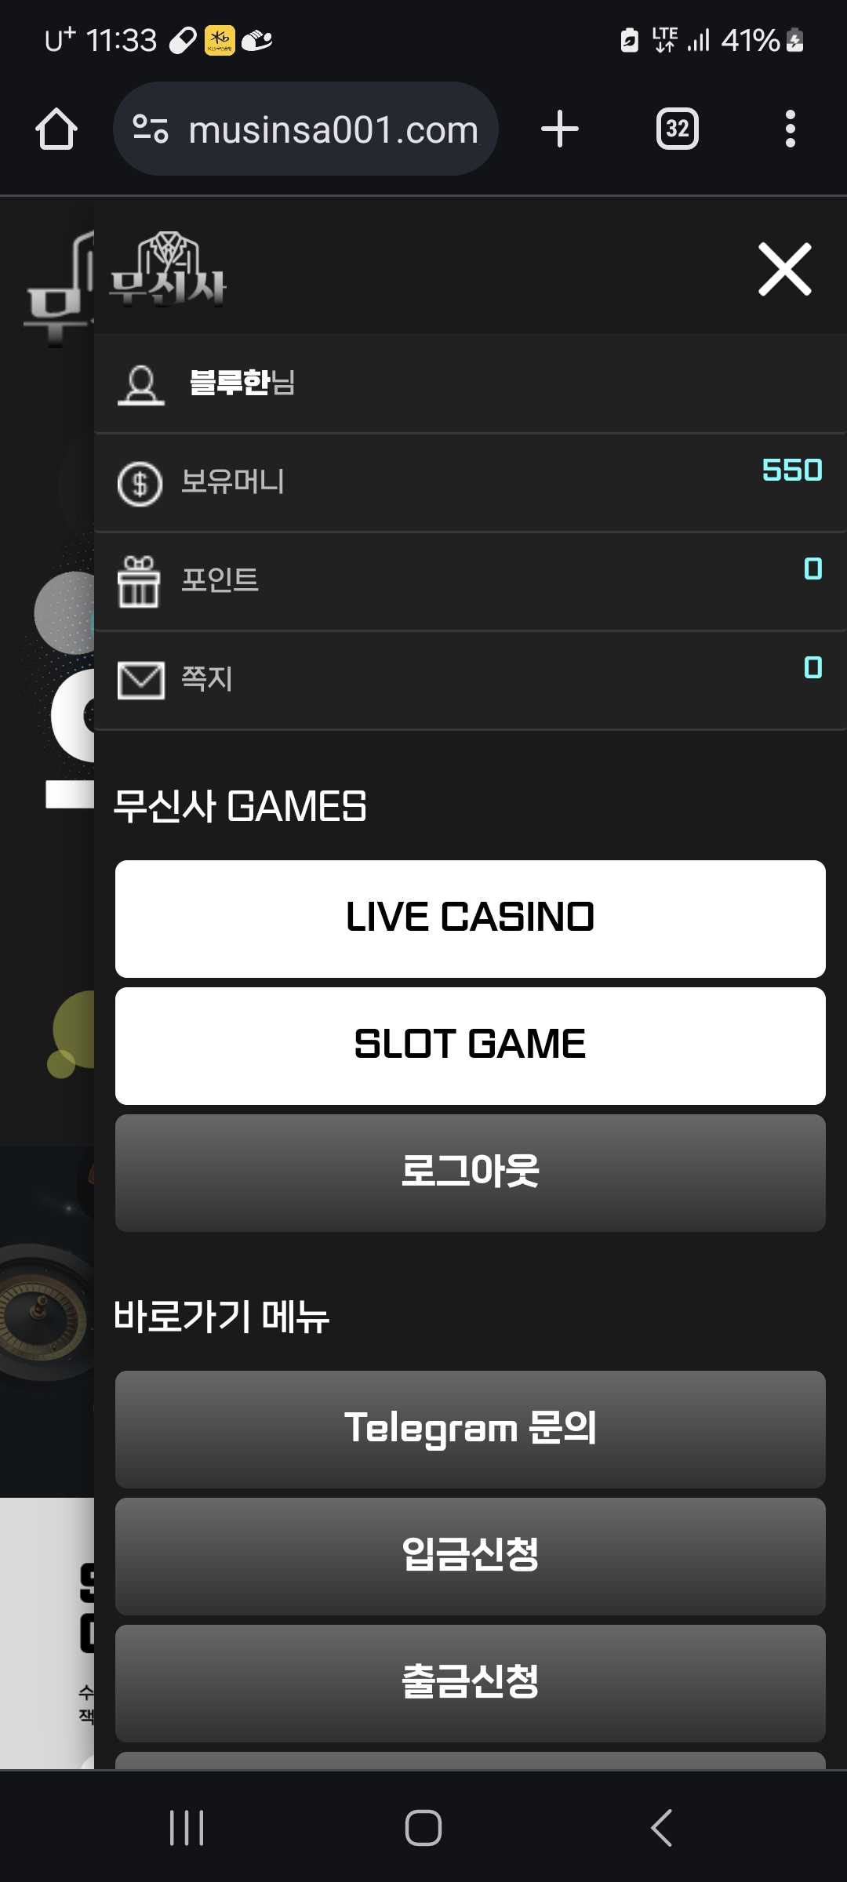
Task: Tap the Android back navigation button
Action: [x=661, y=1828]
